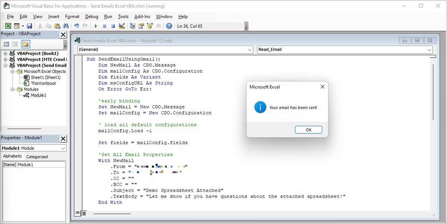Expand the VBAProject (MTE Crawl node
This screenshot has height=224, width=447.
pos(5,59)
